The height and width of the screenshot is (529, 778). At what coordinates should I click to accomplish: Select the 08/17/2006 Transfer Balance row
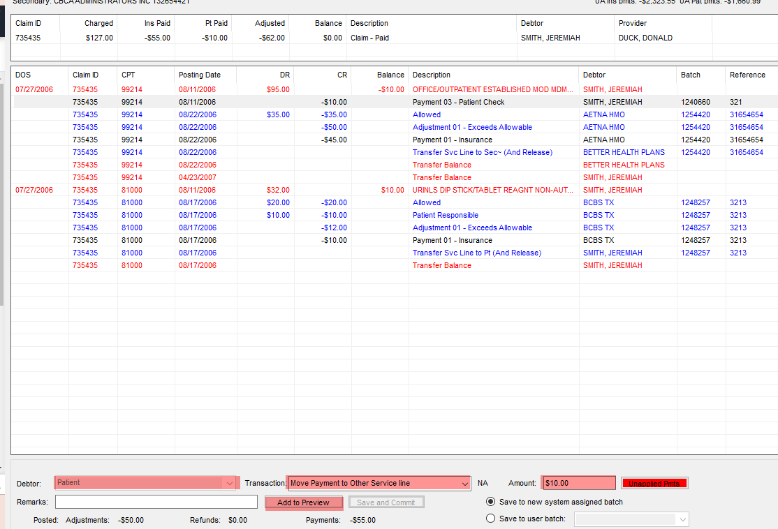click(395, 265)
